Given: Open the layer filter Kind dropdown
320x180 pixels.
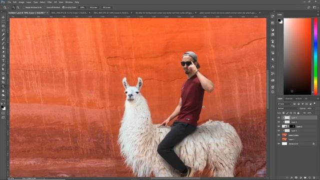Looking at the screenshot, I should (x=284, y=104).
